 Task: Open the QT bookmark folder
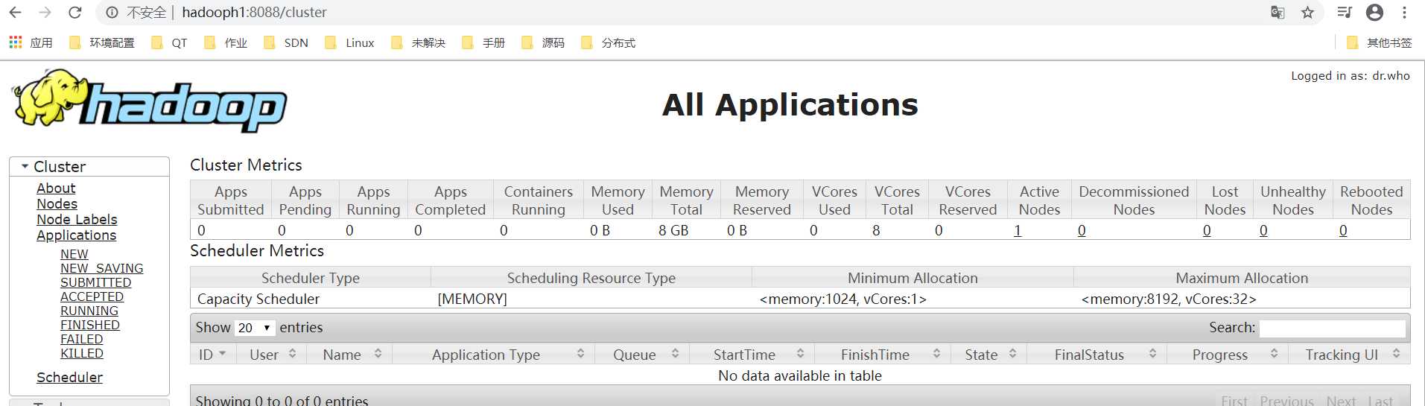click(169, 42)
